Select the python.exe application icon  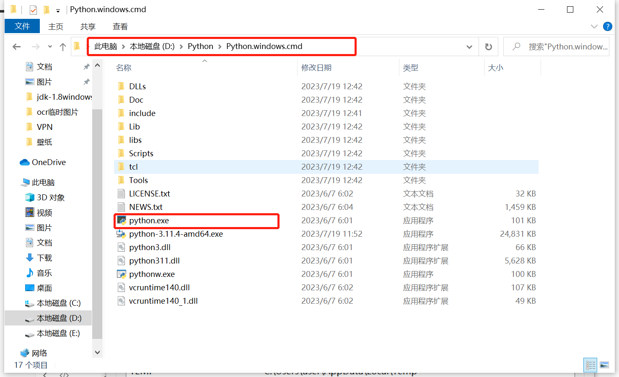pos(122,220)
